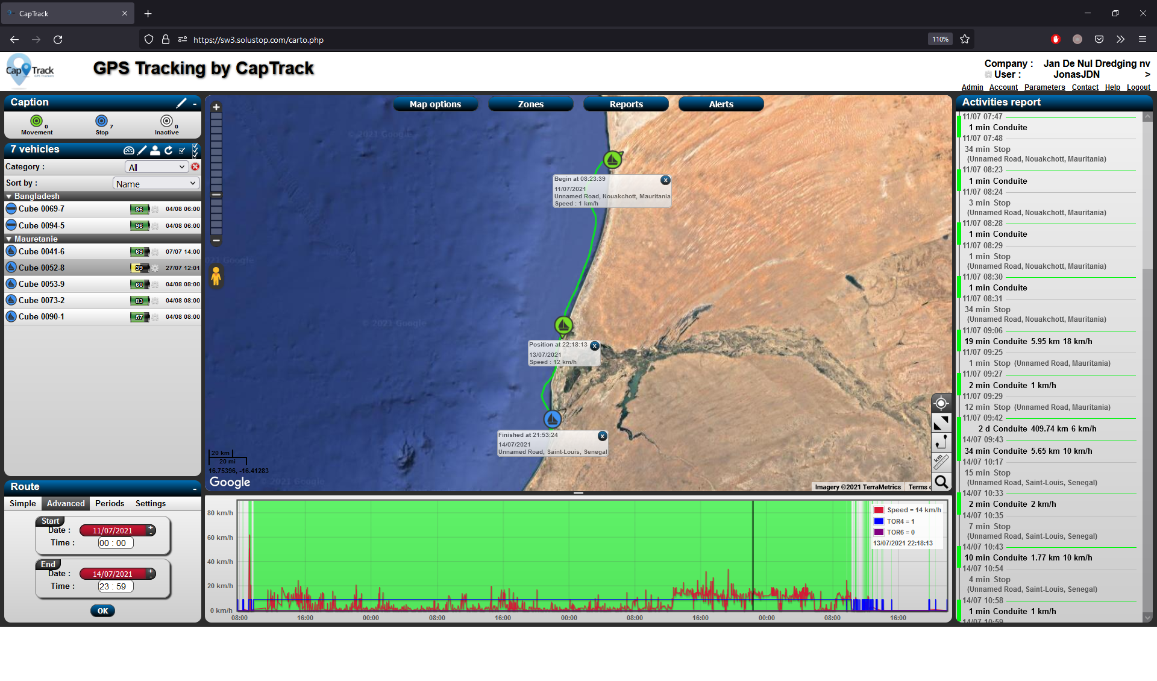Open the Map options menu
This screenshot has height=681, width=1157.
(435, 104)
